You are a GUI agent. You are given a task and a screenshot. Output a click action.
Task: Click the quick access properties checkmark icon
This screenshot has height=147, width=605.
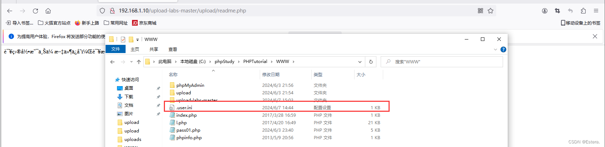click(123, 40)
